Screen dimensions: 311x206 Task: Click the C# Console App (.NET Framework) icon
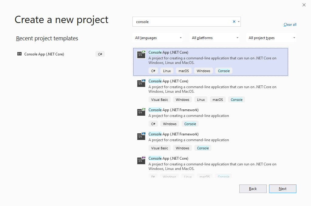[x=141, y=112]
